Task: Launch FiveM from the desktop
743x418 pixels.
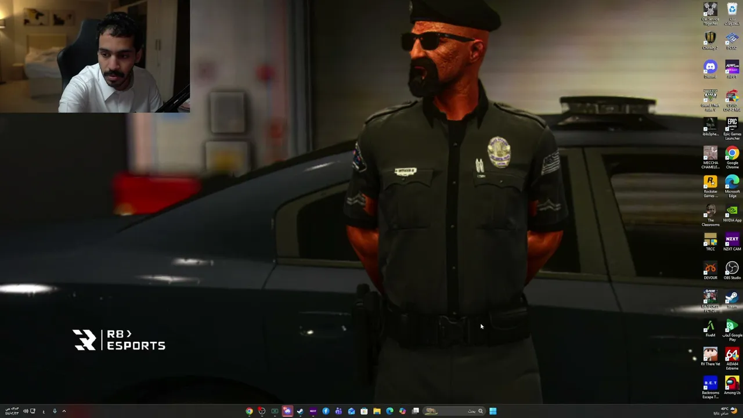Action: coord(710,328)
